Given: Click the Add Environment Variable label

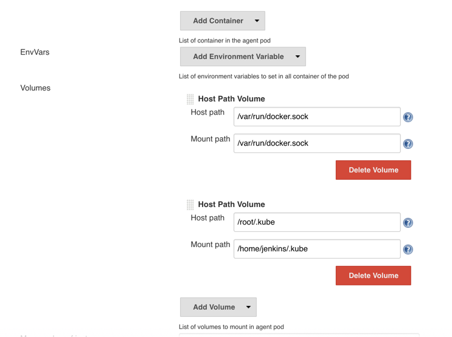Looking at the screenshot, I should (238, 56).
